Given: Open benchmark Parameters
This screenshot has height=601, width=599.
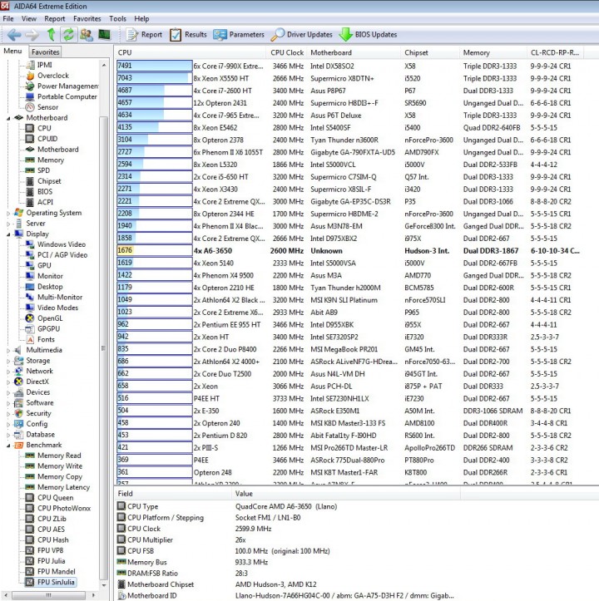Looking at the screenshot, I should point(239,35).
